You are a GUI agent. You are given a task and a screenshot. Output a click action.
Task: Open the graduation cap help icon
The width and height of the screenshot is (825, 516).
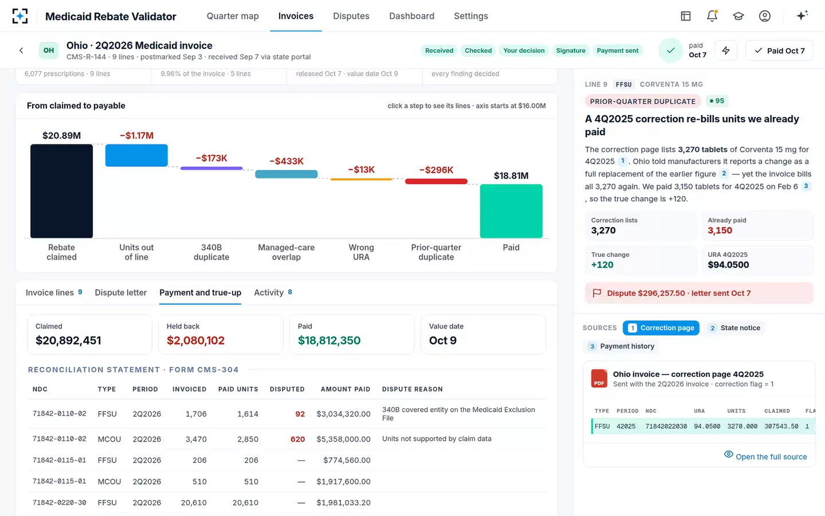[x=738, y=16]
